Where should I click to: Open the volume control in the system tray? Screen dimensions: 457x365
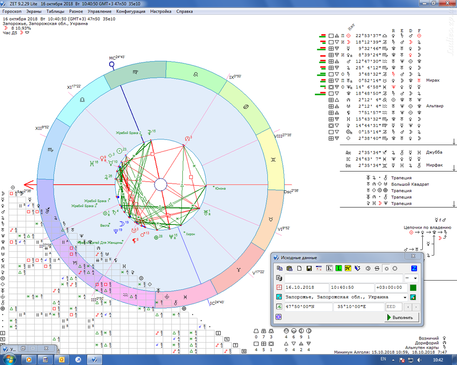419,360
